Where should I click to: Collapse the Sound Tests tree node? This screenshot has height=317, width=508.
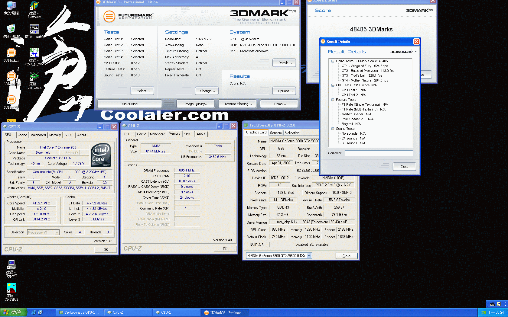coord(333,129)
